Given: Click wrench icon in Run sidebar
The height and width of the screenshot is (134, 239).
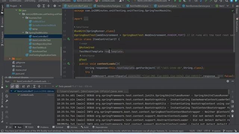Looking at the screenshot, I should click(x=7, y=101).
